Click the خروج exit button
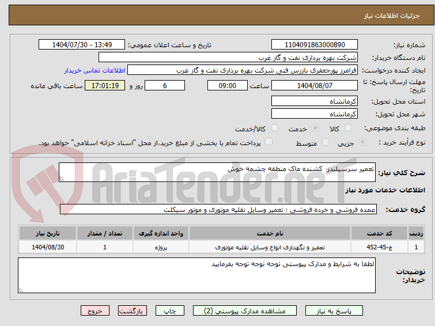This screenshot has width=435, height=326. (x=95, y=311)
